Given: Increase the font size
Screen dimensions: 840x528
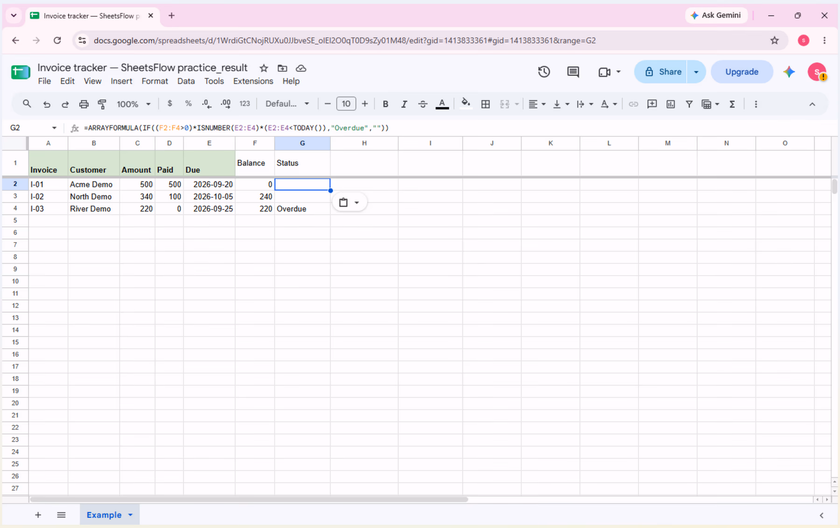Looking at the screenshot, I should [365, 104].
